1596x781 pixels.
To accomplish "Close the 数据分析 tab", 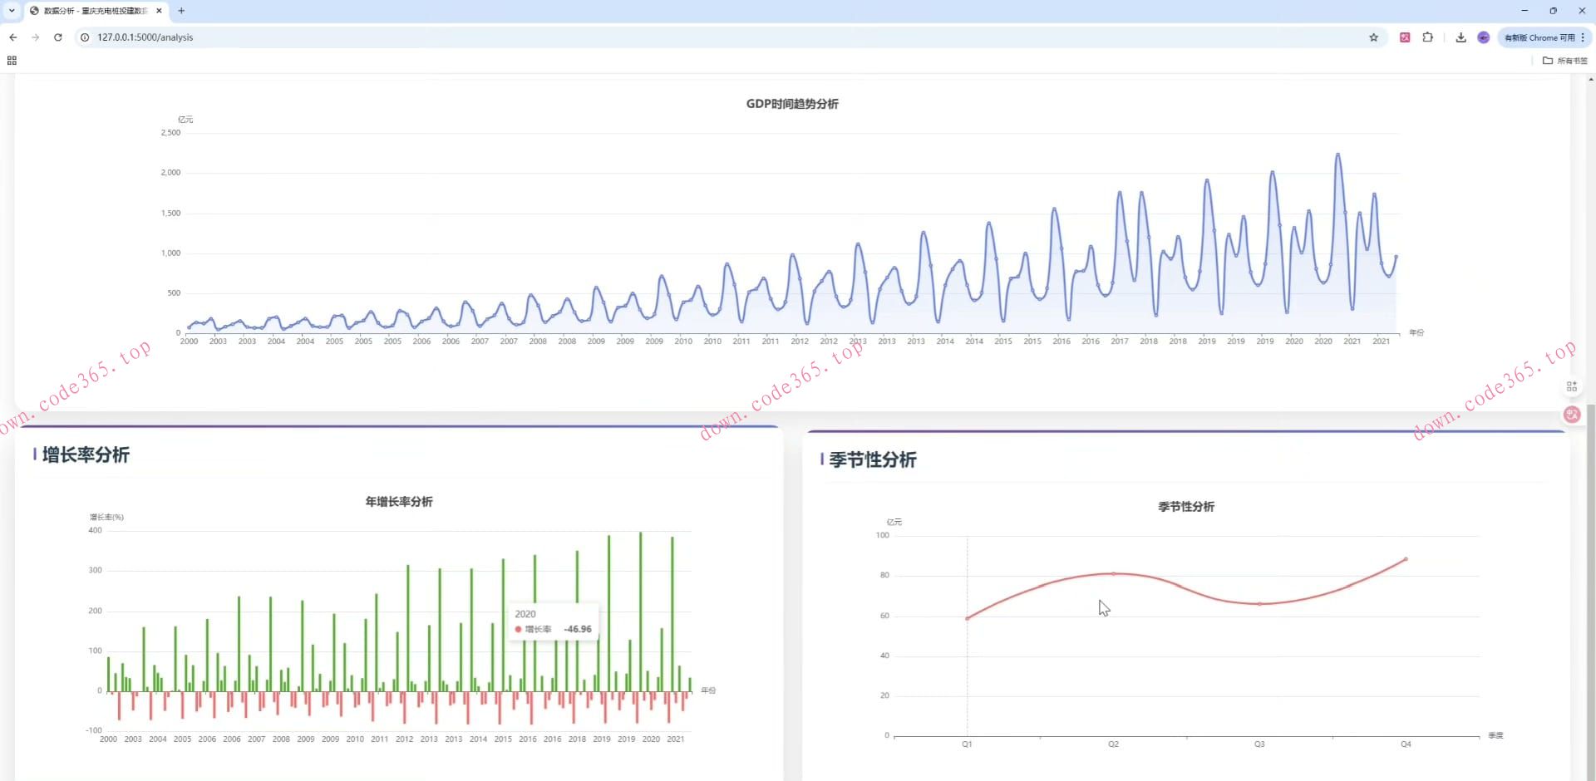I will click(x=159, y=11).
